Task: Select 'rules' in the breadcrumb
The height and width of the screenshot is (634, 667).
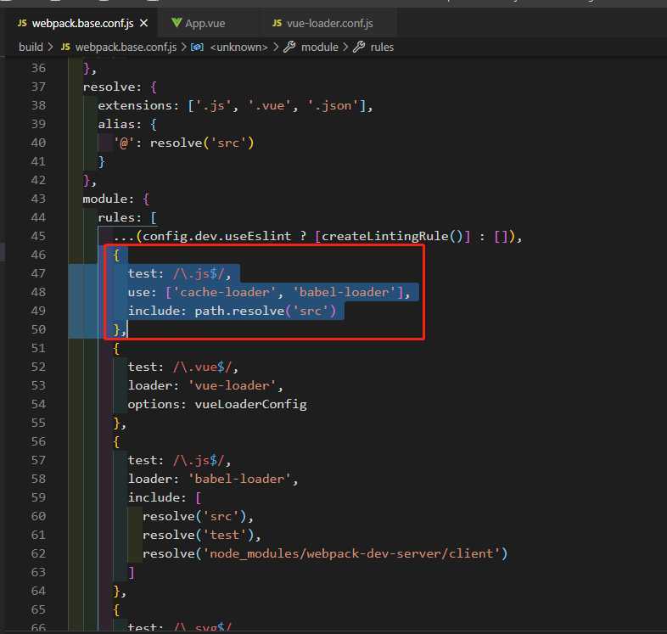Action: click(x=382, y=47)
